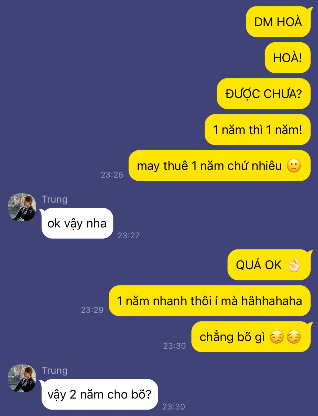The image size is (318, 416).
Task: Tap the "vậy 2 năm cho bõ?" message
Action: [x=99, y=394]
